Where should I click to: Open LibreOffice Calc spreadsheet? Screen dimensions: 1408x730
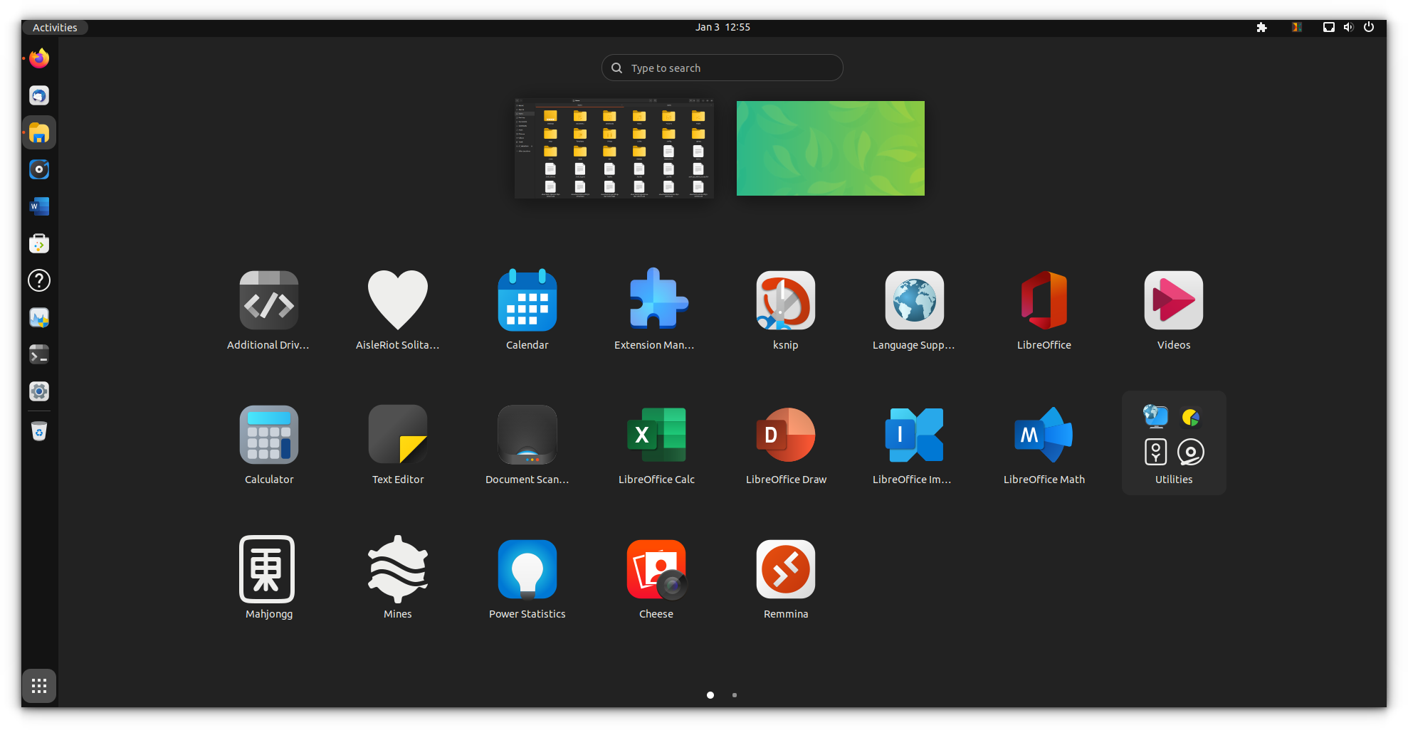click(x=656, y=435)
